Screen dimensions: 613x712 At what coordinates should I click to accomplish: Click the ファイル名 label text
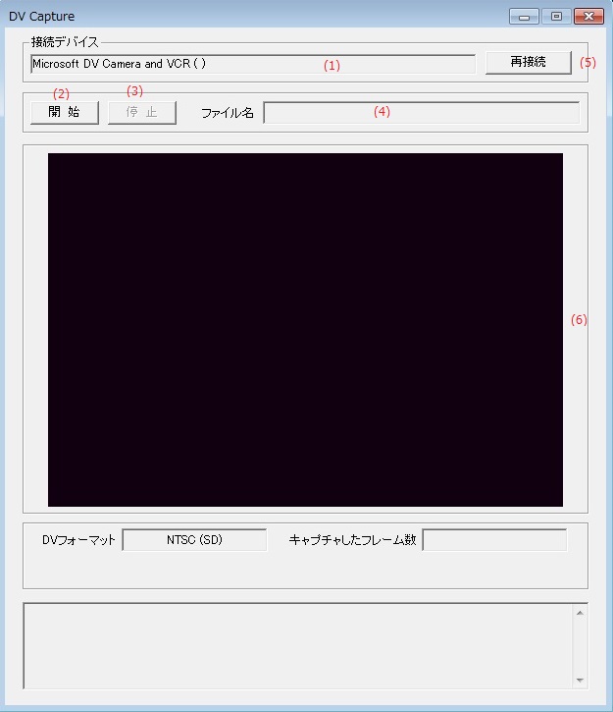[x=228, y=113]
